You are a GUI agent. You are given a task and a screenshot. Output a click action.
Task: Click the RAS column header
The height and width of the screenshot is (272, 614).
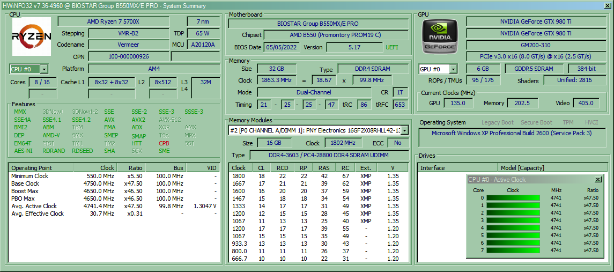(x=324, y=168)
